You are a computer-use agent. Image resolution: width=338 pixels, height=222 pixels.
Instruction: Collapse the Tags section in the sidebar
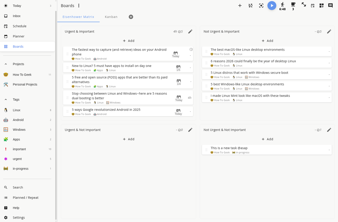6,99
